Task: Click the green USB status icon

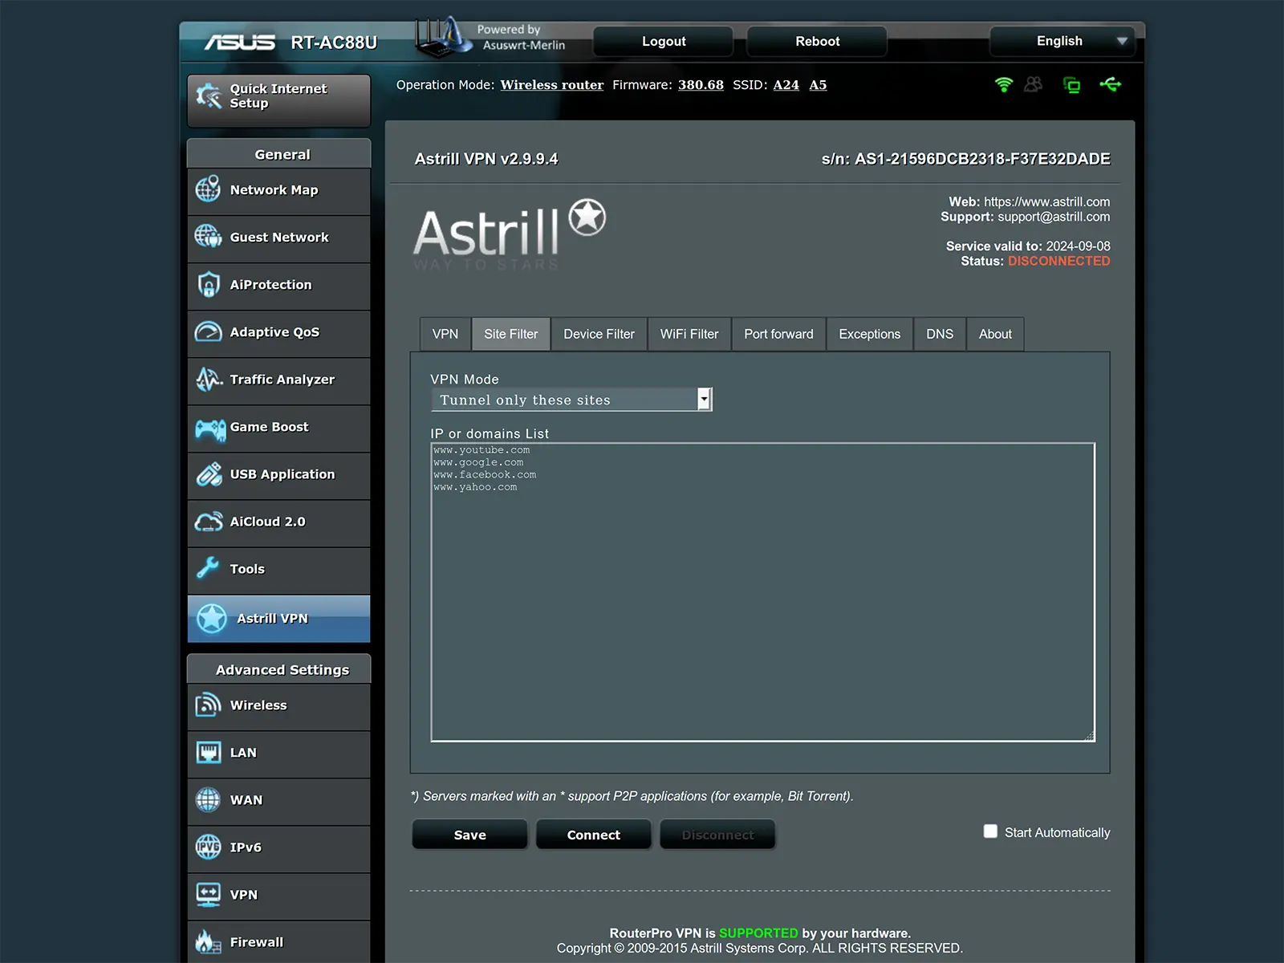Action: [x=1111, y=83]
